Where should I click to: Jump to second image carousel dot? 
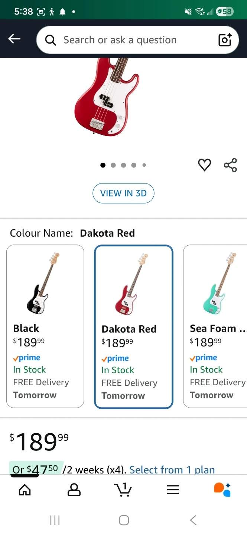(113, 165)
